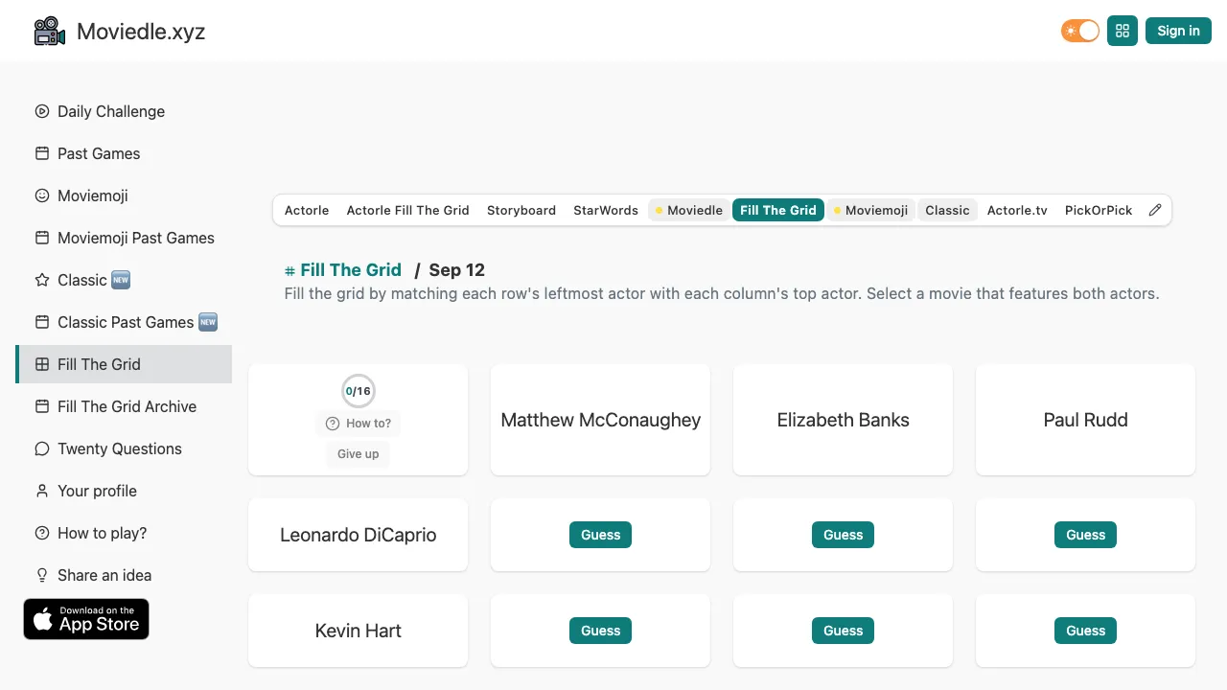Click the Moviedle camera logo icon
1227x690 pixels.
[x=50, y=31]
